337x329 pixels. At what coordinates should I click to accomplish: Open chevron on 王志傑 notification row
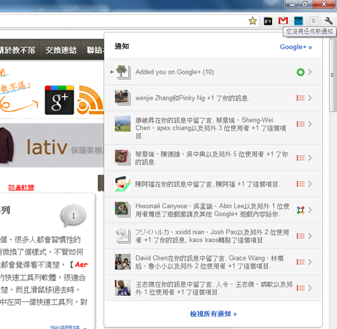[x=310, y=288]
